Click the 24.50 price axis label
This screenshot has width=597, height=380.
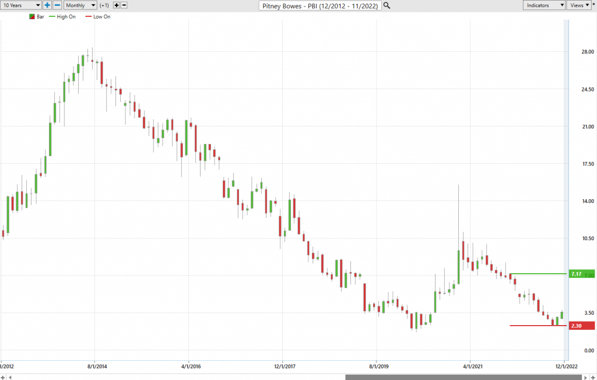(x=588, y=90)
